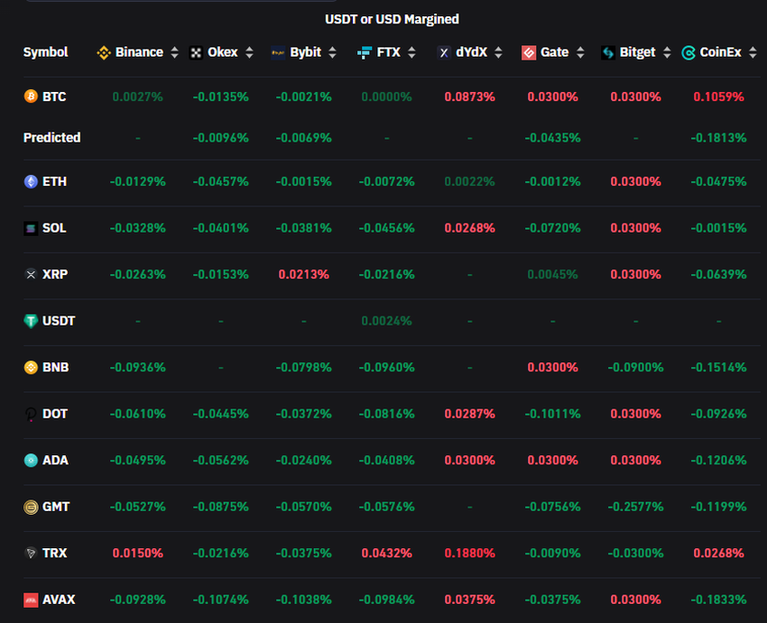Click ETH dYdX rate 0.0022%
This screenshot has height=623, width=767.
click(x=469, y=182)
